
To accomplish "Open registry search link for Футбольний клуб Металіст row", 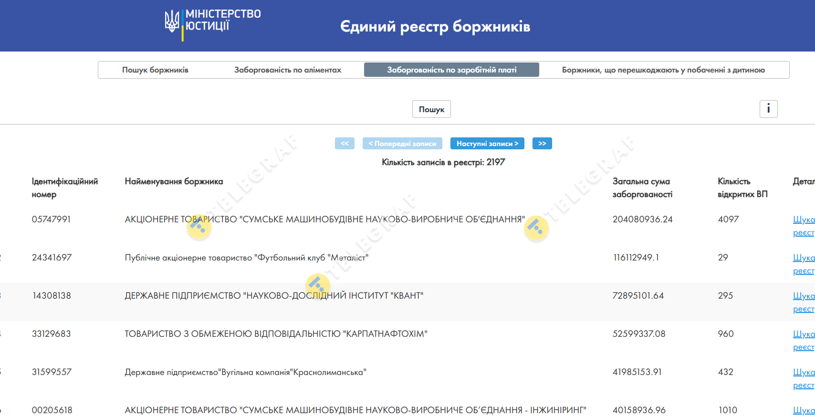I will [x=804, y=264].
